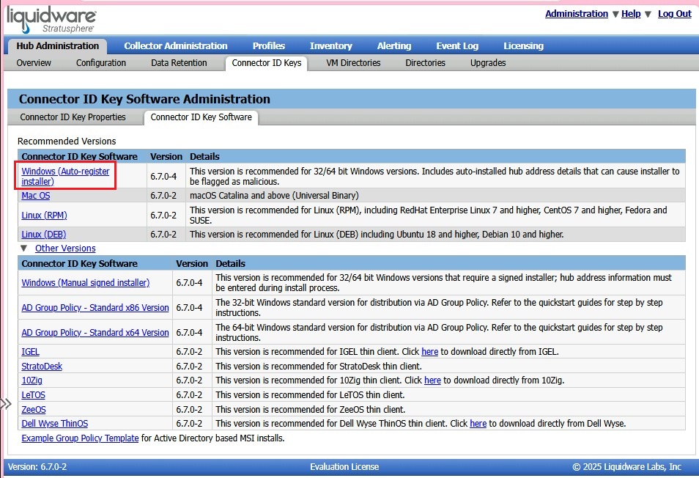Click the 'Evaluation License' footer text

click(x=344, y=467)
